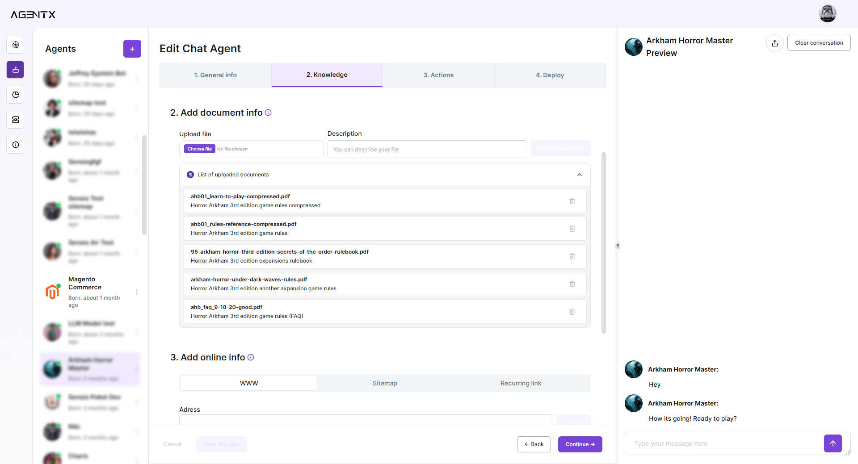Show info tooltip for Add online info
Image resolution: width=858 pixels, height=464 pixels.
coord(251,357)
